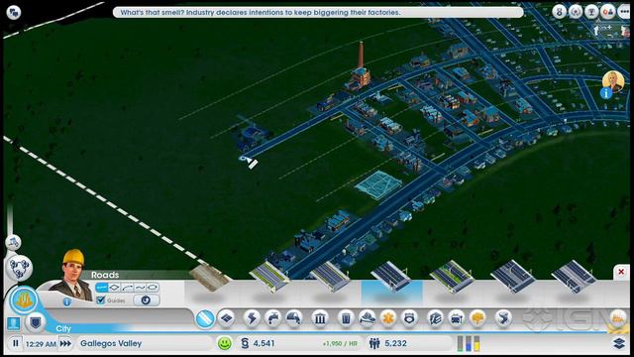Click the info icon below the Roads advisor
The height and width of the screenshot is (357, 634).
67,301
